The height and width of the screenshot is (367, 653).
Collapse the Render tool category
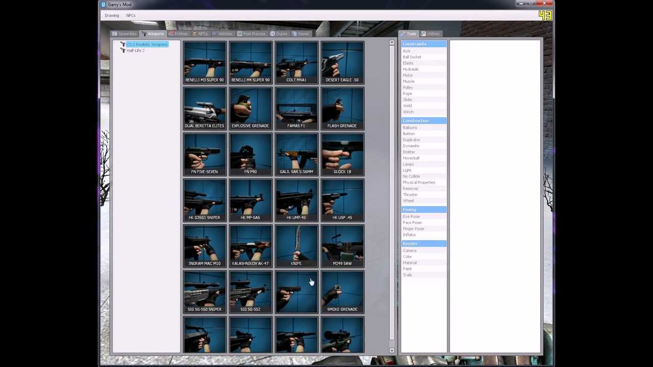tap(424, 244)
